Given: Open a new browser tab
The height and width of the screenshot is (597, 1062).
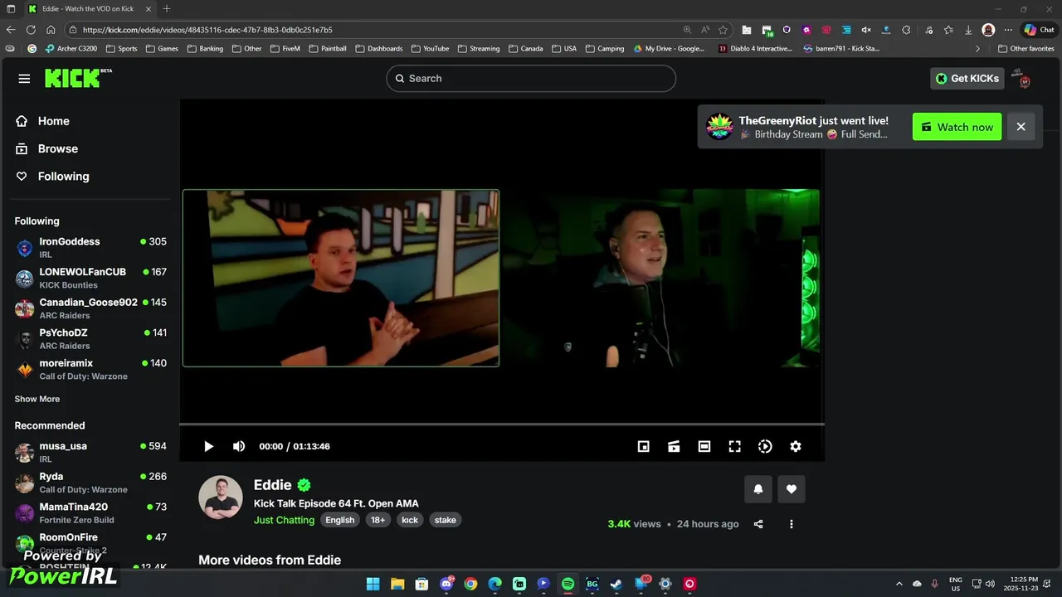Looking at the screenshot, I should point(167,9).
